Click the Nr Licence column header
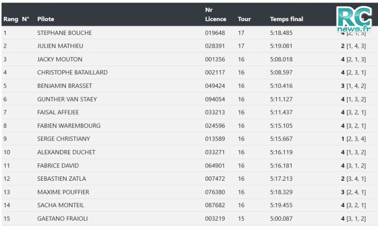This screenshot has height=226, width=378. point(215,15)
